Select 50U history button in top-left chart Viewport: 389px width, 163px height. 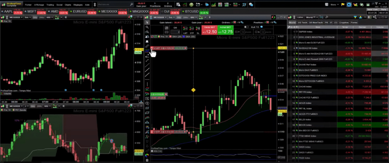(x=35, y=17)
